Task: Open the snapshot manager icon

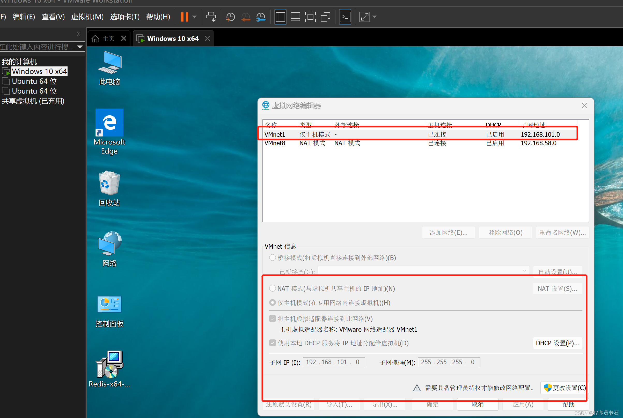Action: point(261,17)
